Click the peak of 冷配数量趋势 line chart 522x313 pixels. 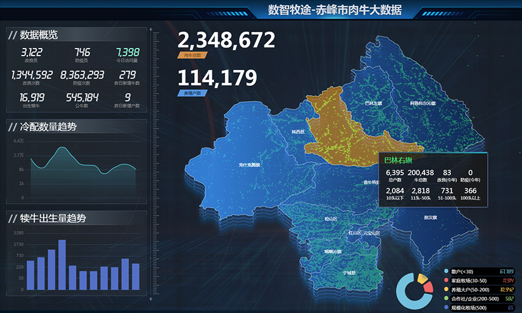(x=61, y=148)
